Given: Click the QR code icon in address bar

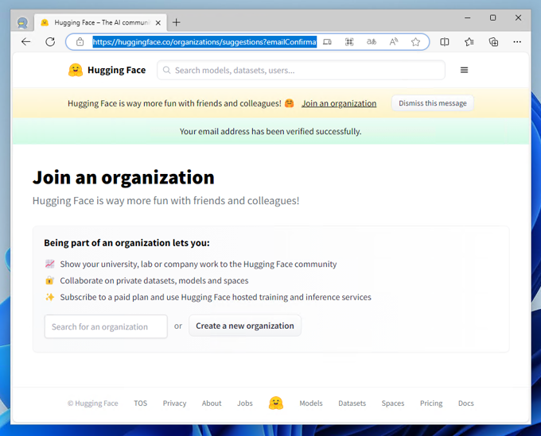Looking at the screenshot, I should click(349, 42).
